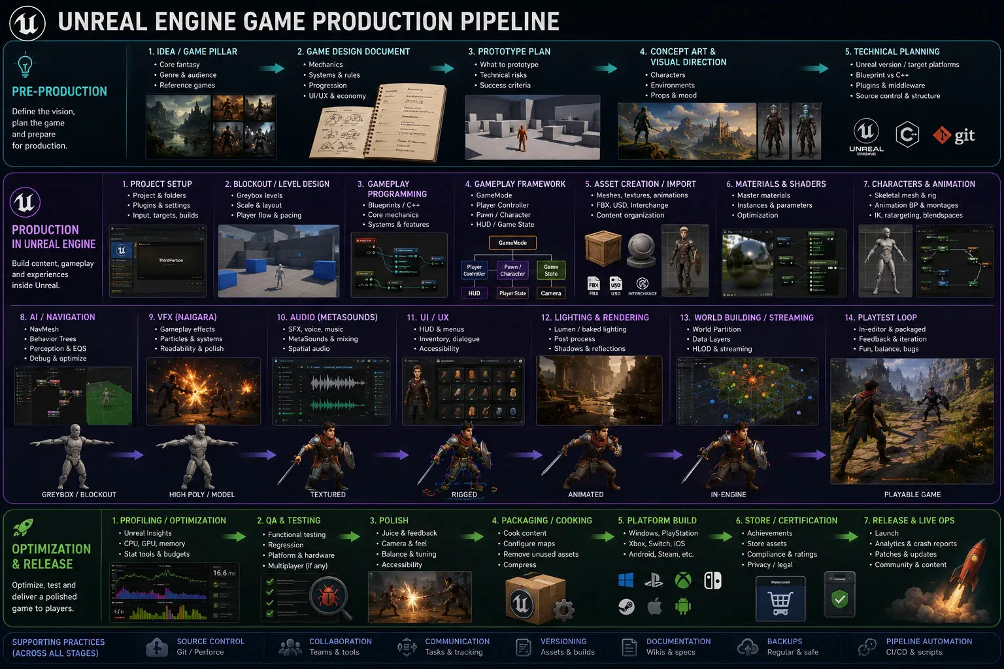Toggle the bottom checkmark in QA checklist
This screenshot has height=669, width=1004.
269,614
